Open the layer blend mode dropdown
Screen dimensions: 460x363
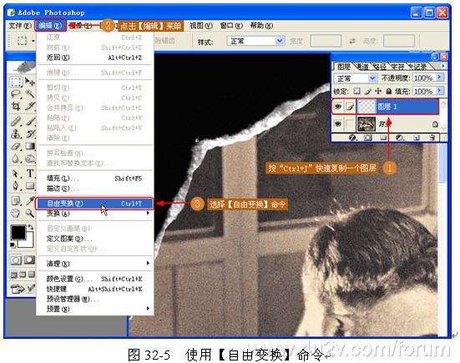(x=356, y=78)
